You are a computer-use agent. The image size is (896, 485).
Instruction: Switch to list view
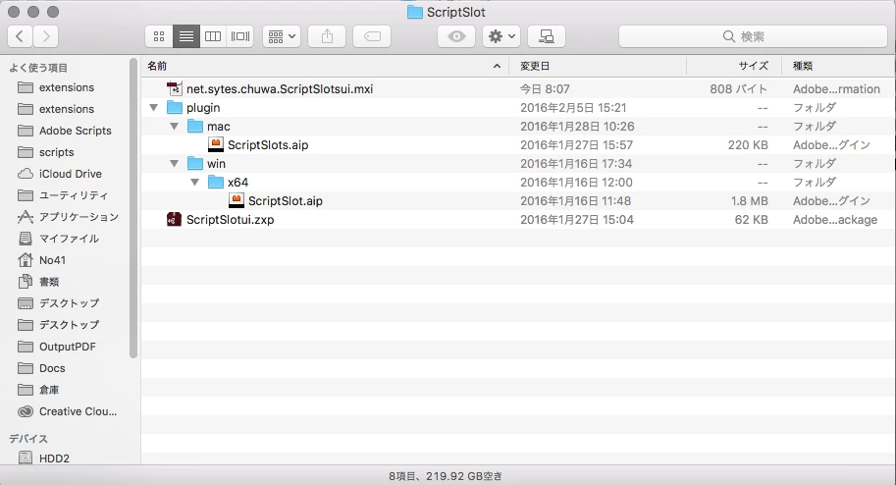tap(186, 36)
